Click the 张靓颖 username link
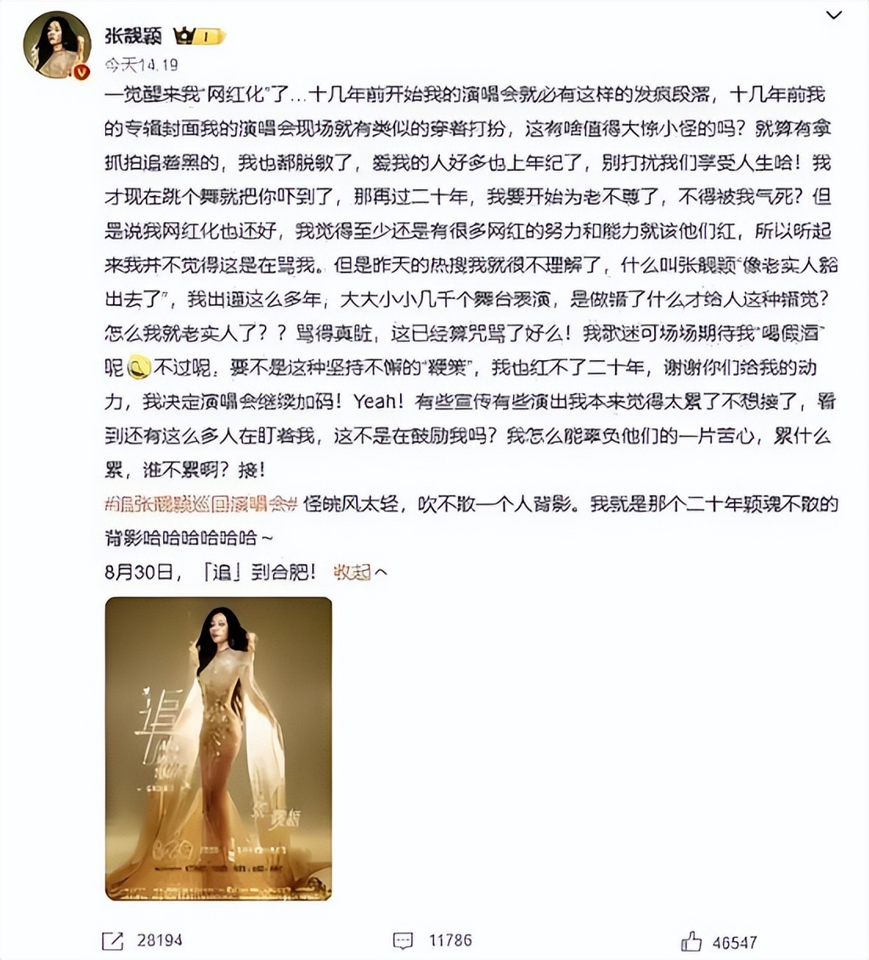 coord(133,36)
